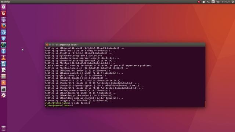Click the 2:47 AM clock in the panel

tap(225, 2)
